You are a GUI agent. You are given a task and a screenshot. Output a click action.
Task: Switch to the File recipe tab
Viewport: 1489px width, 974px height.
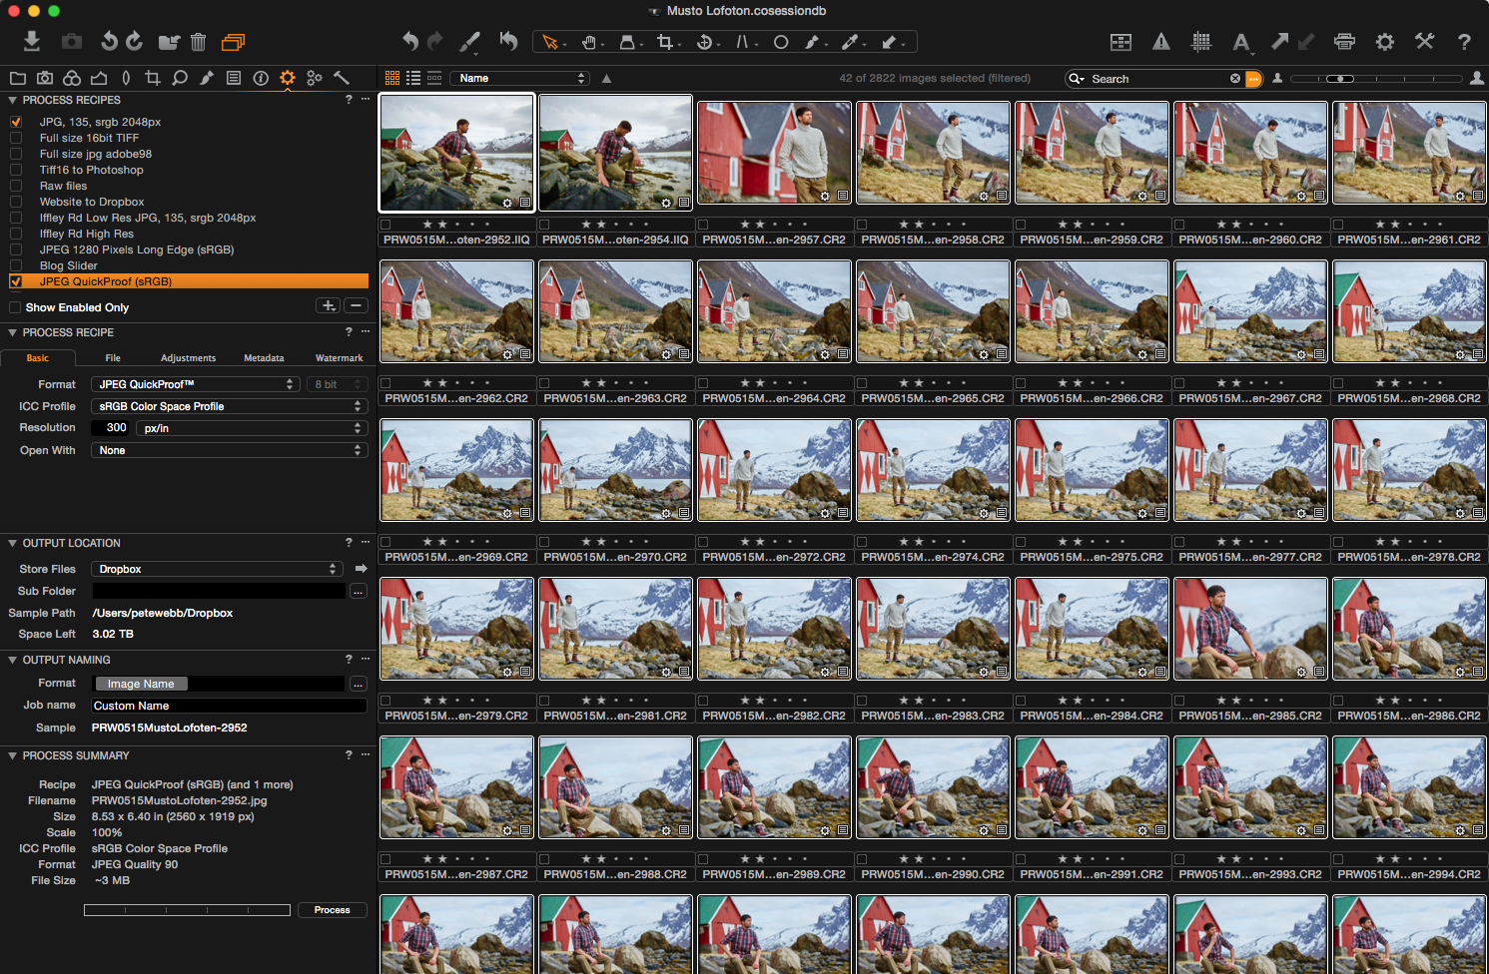click(113, 357)
